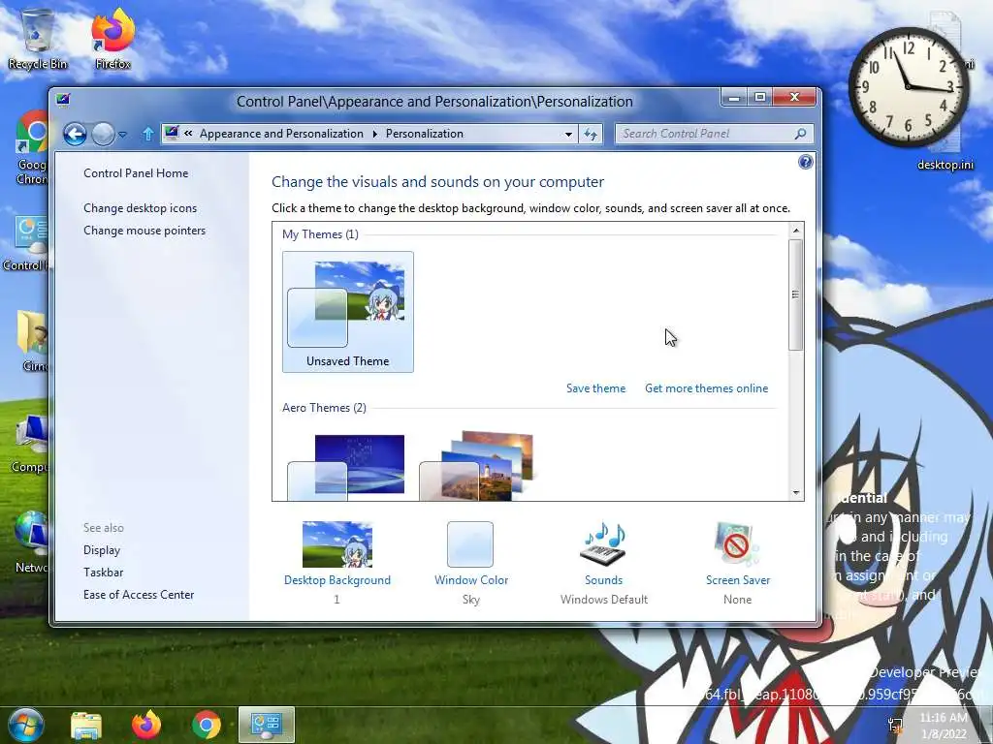Open Desktop Background settings icon

click(x=336, y=544)
